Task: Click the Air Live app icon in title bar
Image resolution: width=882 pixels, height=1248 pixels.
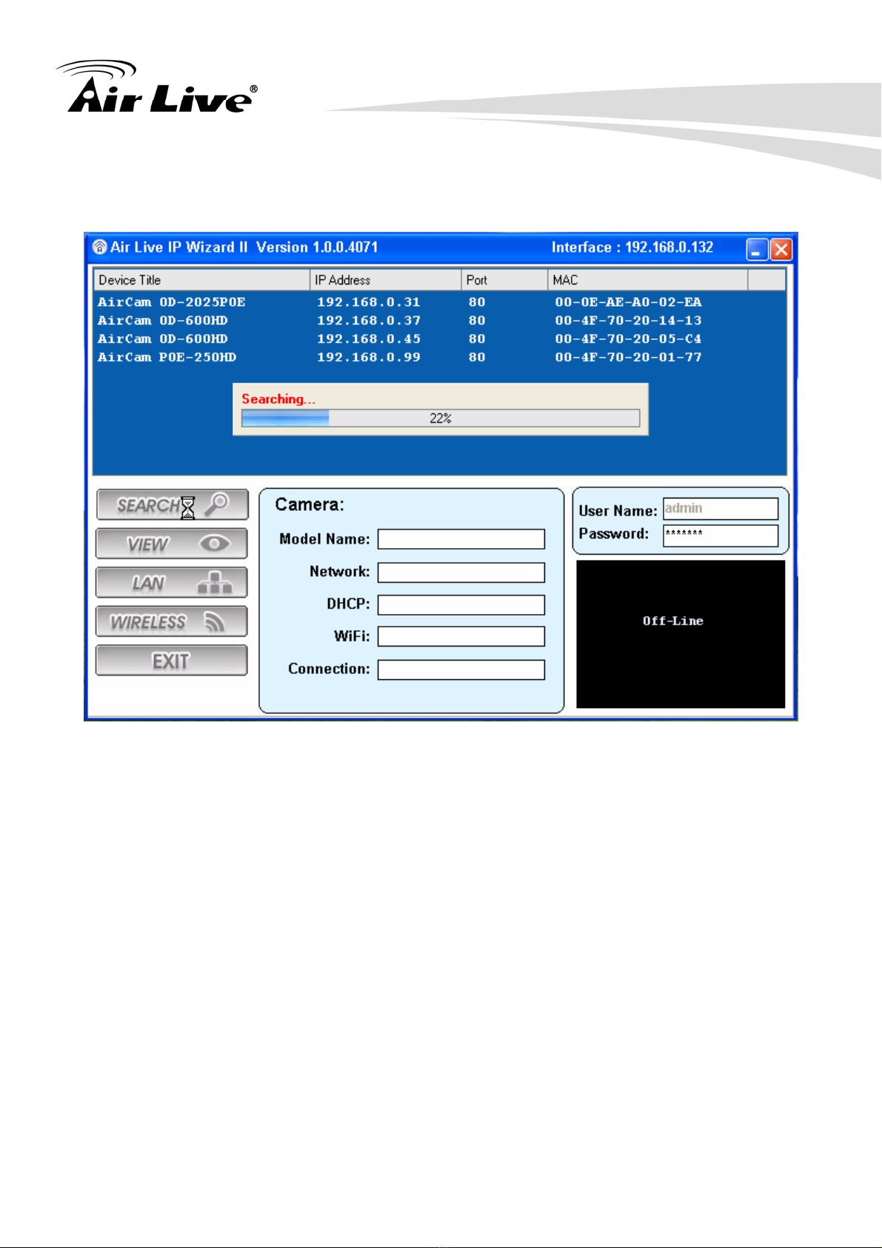Action: [x=100, y=247]
